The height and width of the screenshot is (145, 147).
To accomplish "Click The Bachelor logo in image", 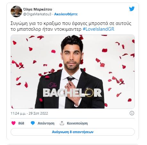I will click(72, 90).
